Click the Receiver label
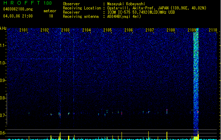Screen dimensions: 221x140 pos(71,12)
